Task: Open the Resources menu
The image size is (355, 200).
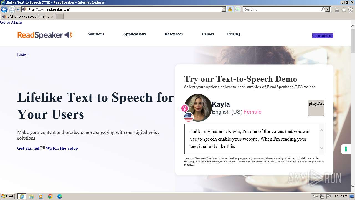Action: (174, 34)
